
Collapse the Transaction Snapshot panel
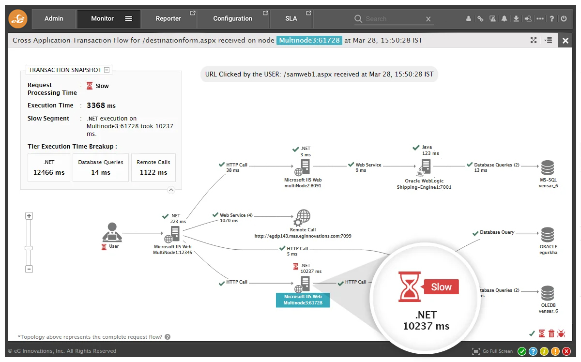(x=107, y=70)
